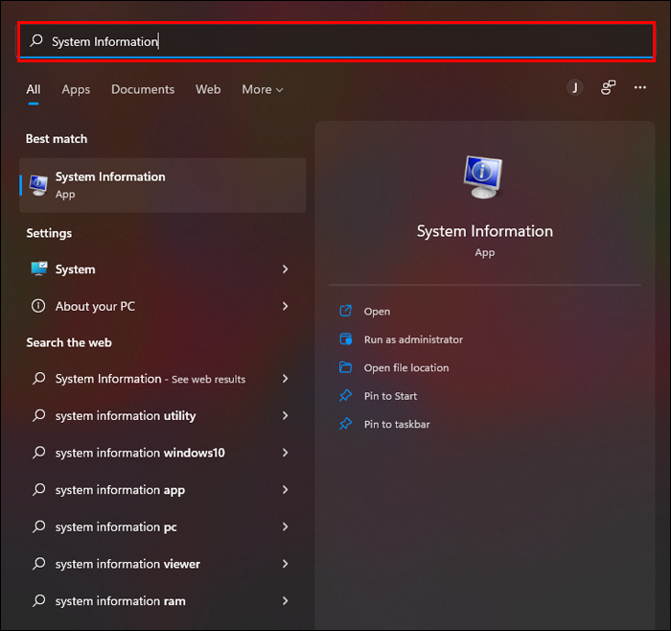Open 'System Information - See web results'

[x=163, y=379]
